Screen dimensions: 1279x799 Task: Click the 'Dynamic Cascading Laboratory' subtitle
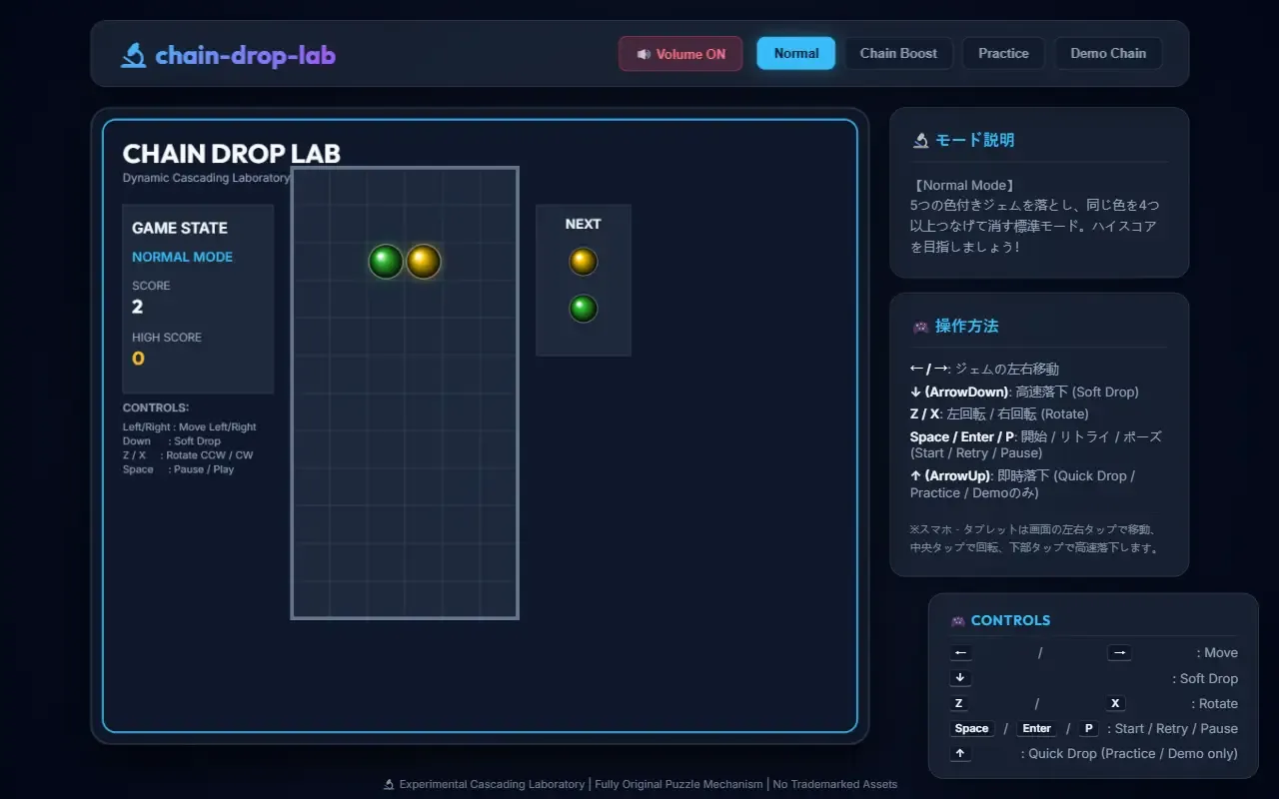(207, 178)
